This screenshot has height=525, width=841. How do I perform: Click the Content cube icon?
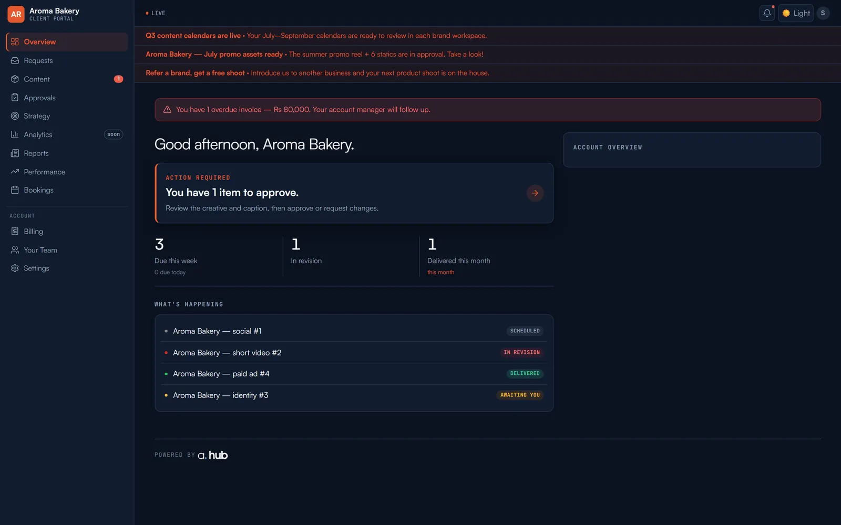point(15,79)
